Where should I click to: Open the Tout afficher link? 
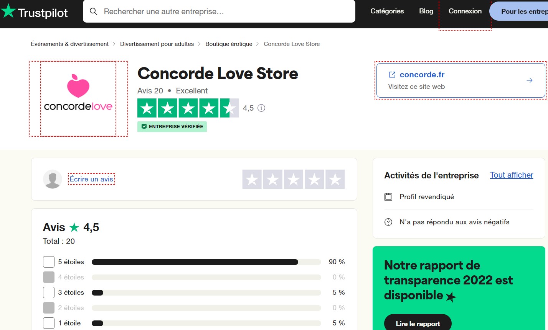pyautogui.click(x=512, y=175)
